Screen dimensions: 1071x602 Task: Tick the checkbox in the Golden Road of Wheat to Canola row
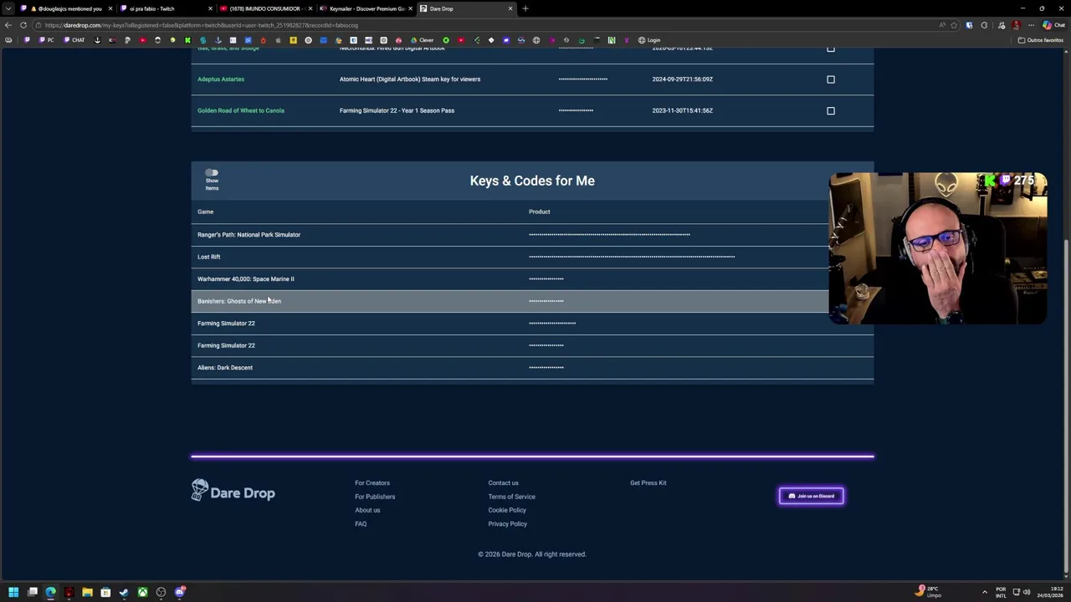pyautogui.click(x=831, y=110)
